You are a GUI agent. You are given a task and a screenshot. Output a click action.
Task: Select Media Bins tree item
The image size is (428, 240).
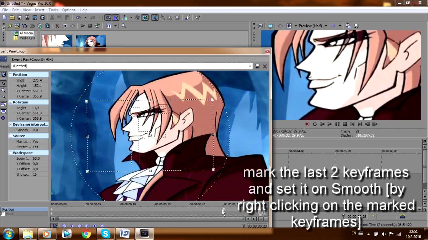click(27, 38)
